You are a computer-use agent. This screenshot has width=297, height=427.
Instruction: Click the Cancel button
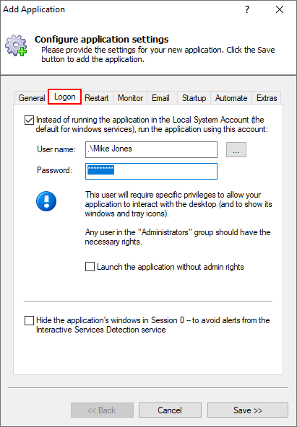tap(170, 410)
